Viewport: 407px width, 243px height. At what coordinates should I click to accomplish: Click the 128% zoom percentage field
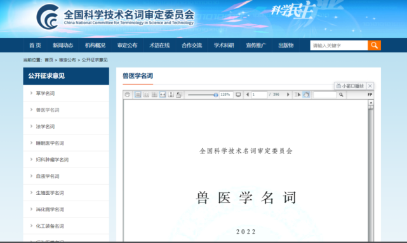point(226,95)
